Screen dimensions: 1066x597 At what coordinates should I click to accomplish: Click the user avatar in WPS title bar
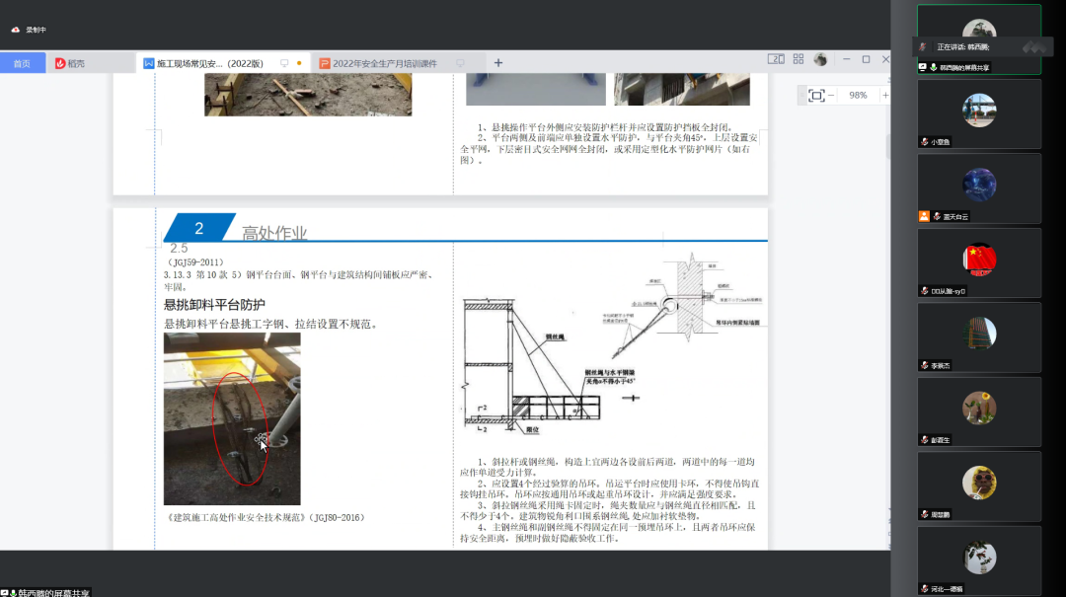[x=820, y=59]
